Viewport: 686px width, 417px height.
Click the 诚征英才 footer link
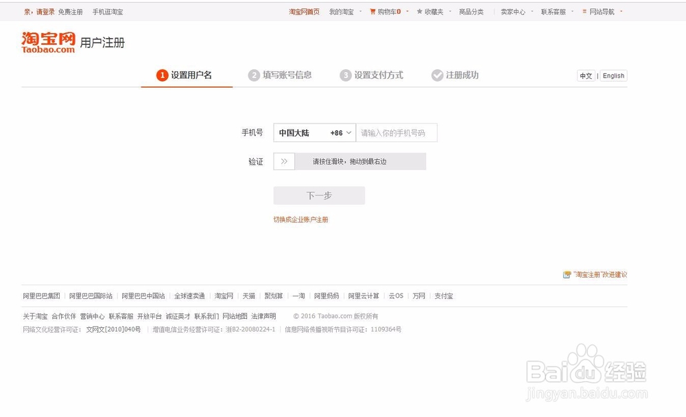pos(178,316)
